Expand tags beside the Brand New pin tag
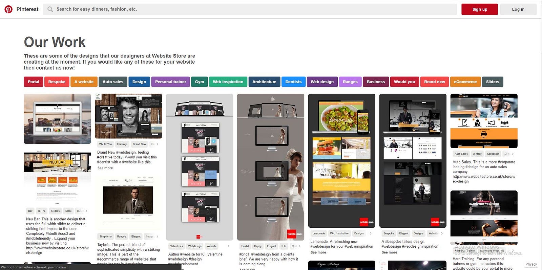The height and width of the screenshot is (270, 542). (158, 144)
